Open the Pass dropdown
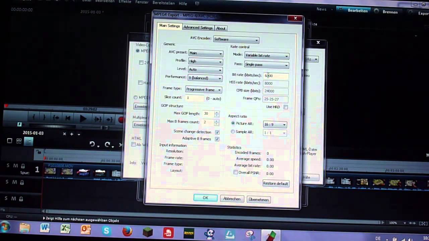429x241 pixels. 266,65
